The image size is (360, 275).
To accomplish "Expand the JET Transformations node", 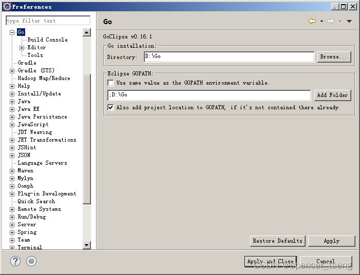I will (x=12, y=140).
